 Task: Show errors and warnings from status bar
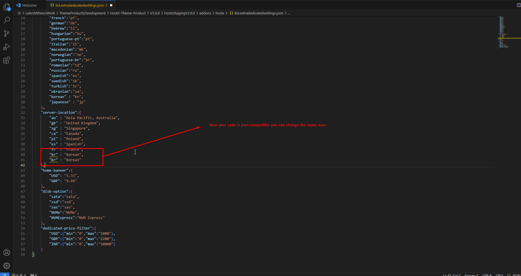[x=19, y=275]
